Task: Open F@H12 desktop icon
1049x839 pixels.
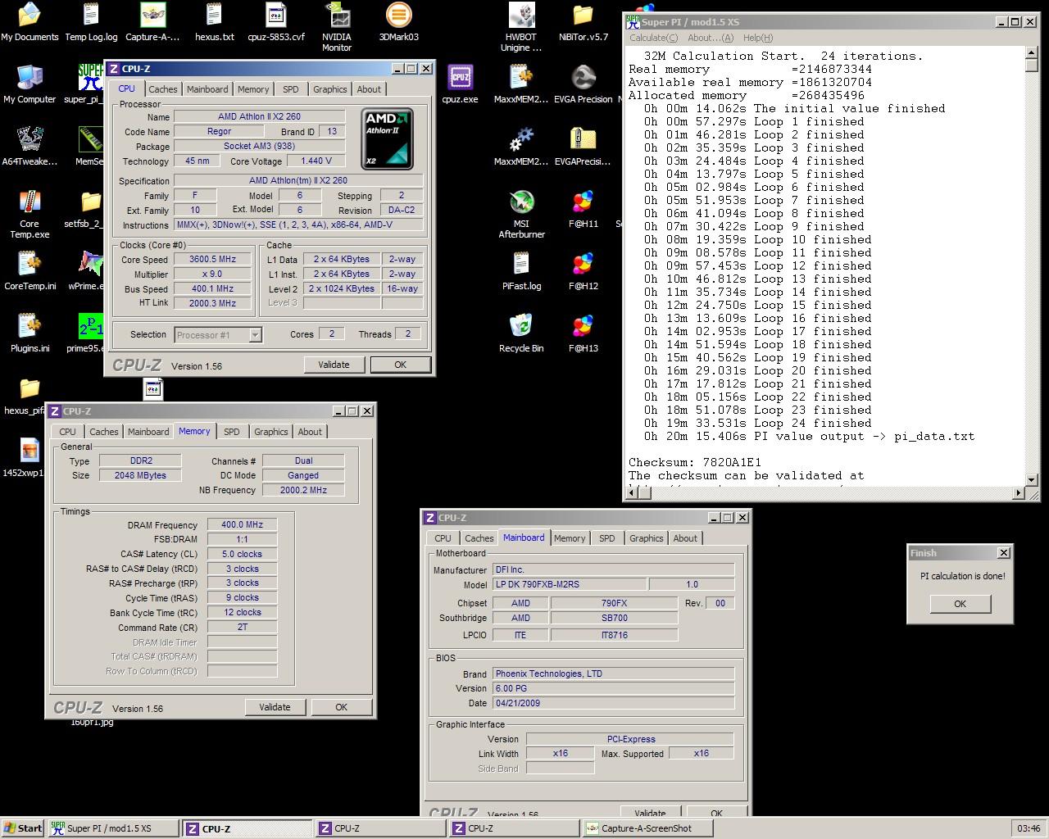Action: (x=583, y=271)
